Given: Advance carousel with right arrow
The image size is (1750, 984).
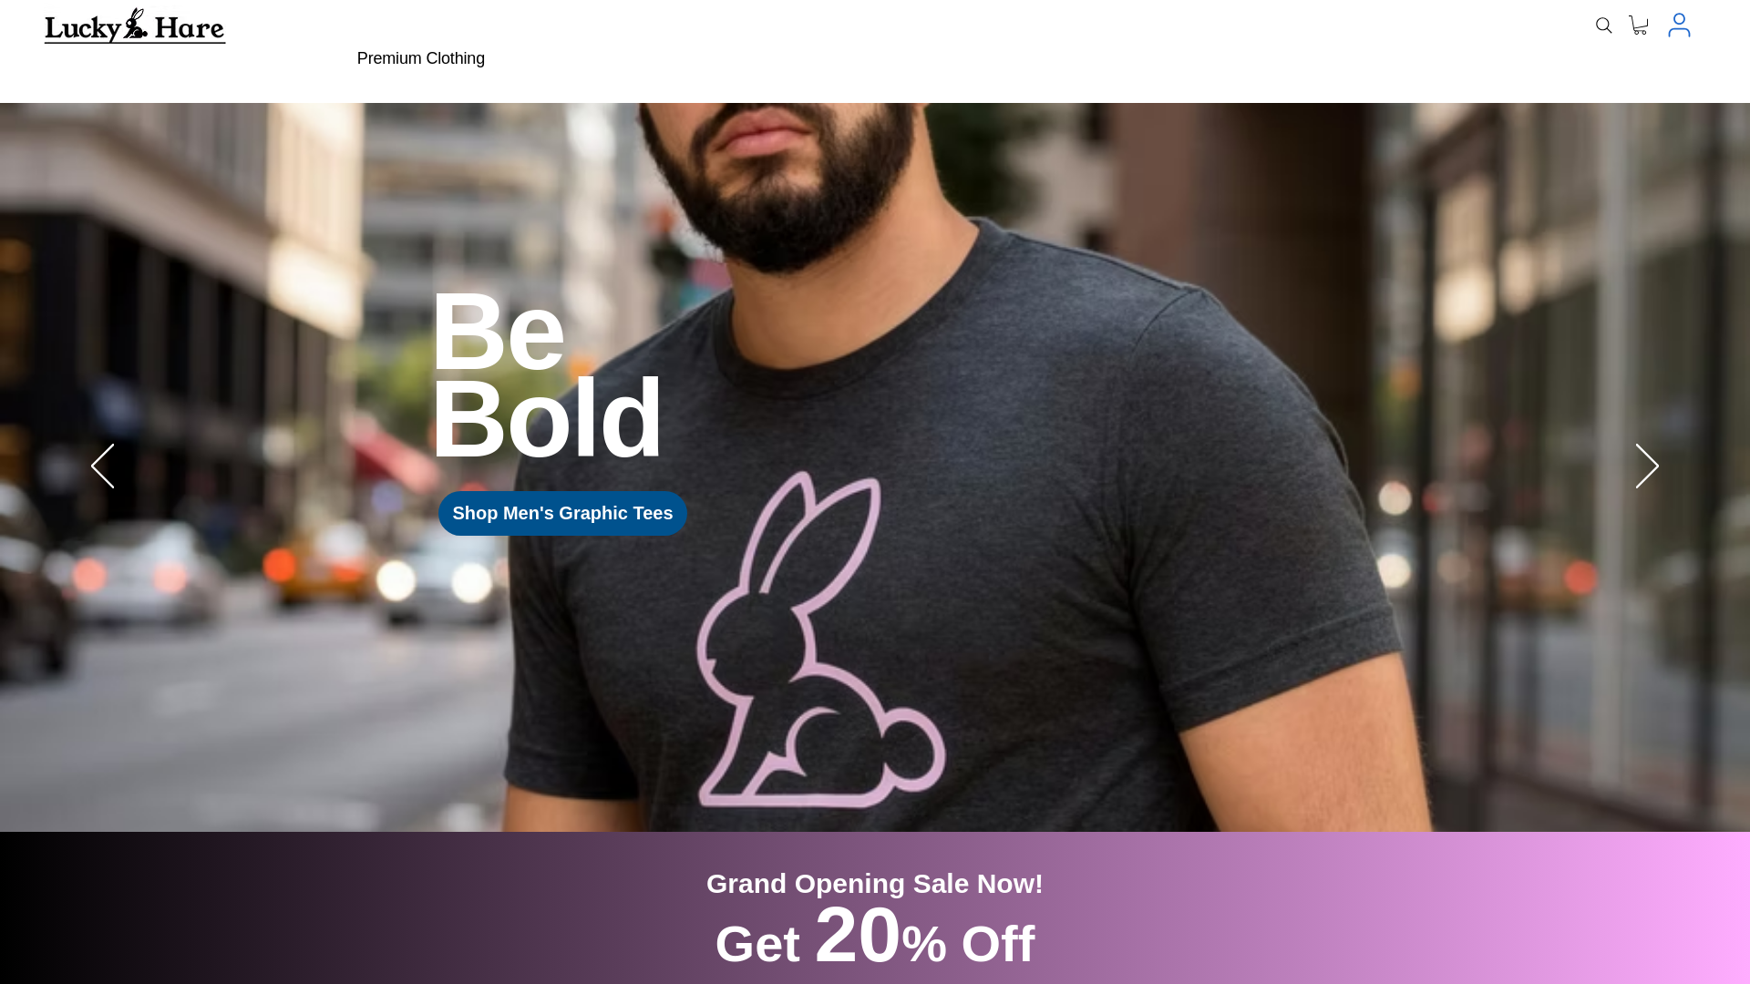Looking at the screenshot, I should (x=1647, y=466).
